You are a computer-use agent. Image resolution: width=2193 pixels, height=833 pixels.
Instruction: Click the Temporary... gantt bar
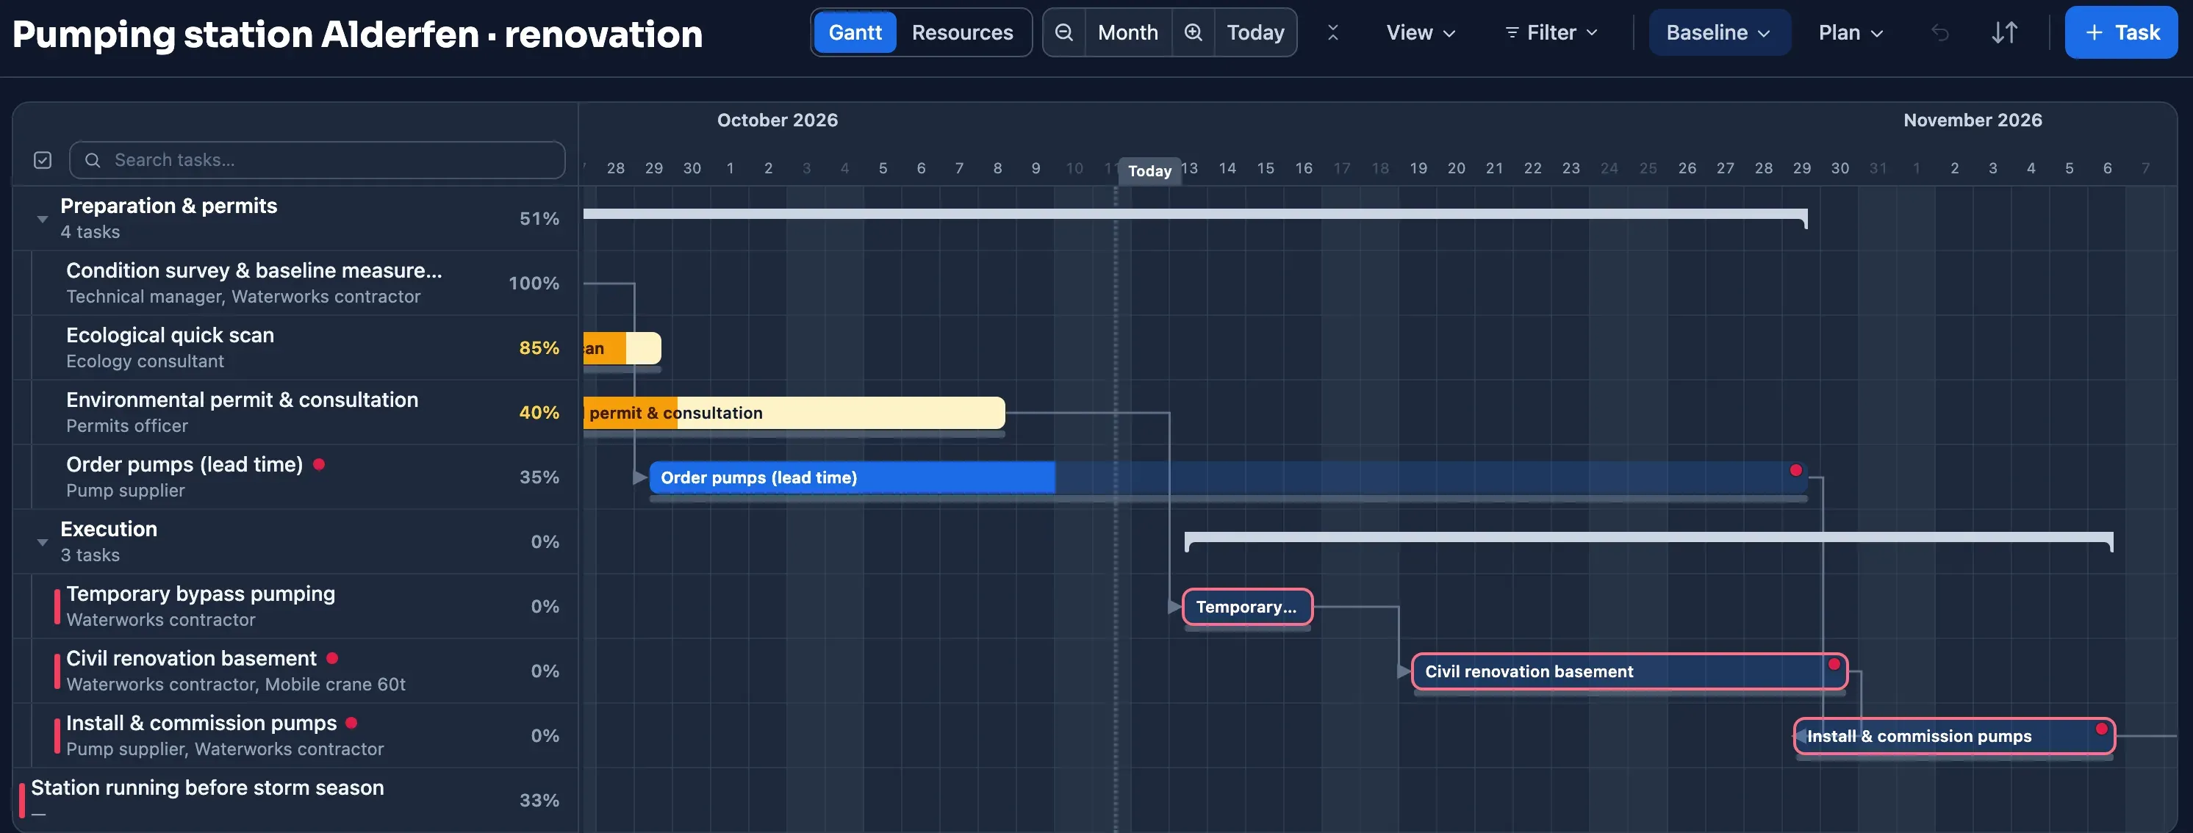(x=1247, y=607)
